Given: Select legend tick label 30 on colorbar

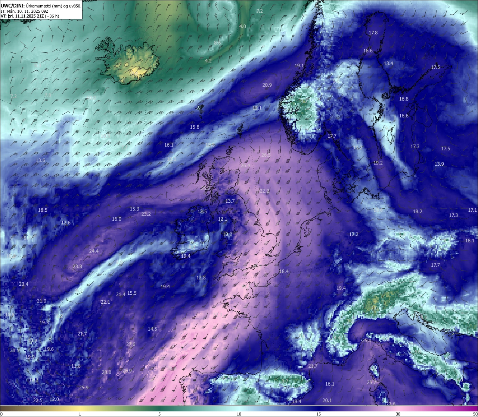Looking at the screenshot, I should pos(398,414).
